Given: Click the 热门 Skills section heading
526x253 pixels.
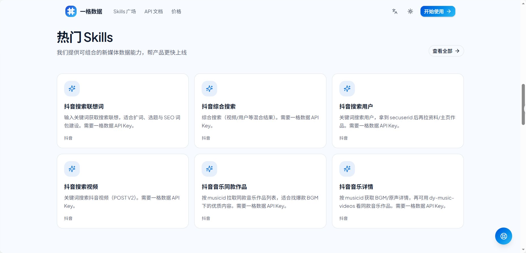Looking at the screenshot, I should click(85, 37).
